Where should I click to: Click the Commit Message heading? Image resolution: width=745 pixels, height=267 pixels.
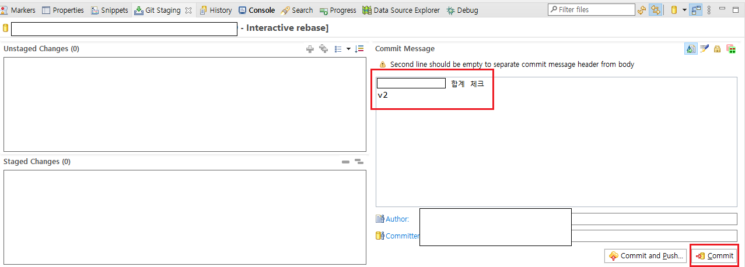tap(405, 49)
